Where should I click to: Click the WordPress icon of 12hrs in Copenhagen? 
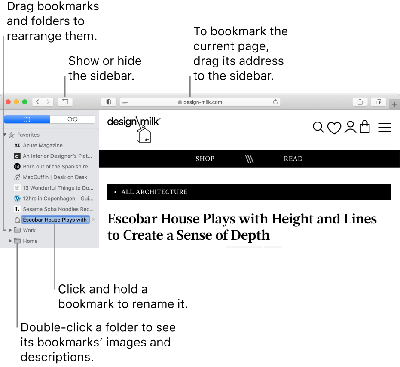(x=17, y=198)
